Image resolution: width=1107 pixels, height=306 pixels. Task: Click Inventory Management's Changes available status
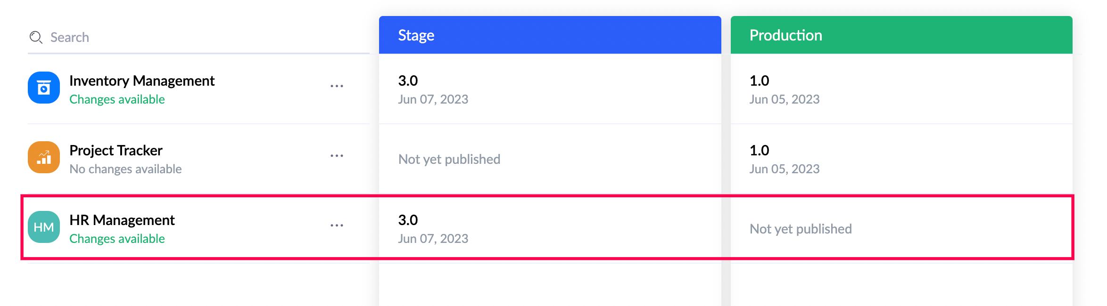point(117,99)
